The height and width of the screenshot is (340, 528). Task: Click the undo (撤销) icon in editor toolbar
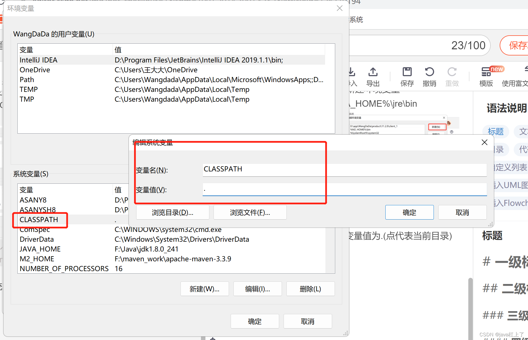[x=429, y=72]
